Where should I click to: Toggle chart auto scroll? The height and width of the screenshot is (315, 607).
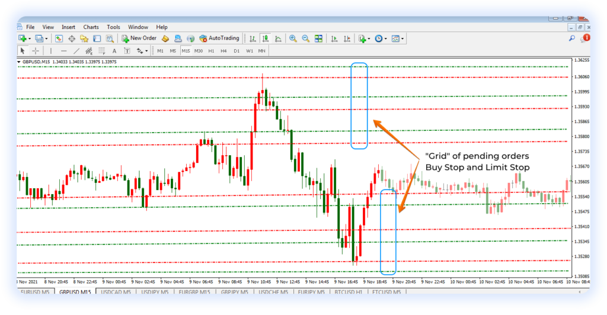[334, 38]
